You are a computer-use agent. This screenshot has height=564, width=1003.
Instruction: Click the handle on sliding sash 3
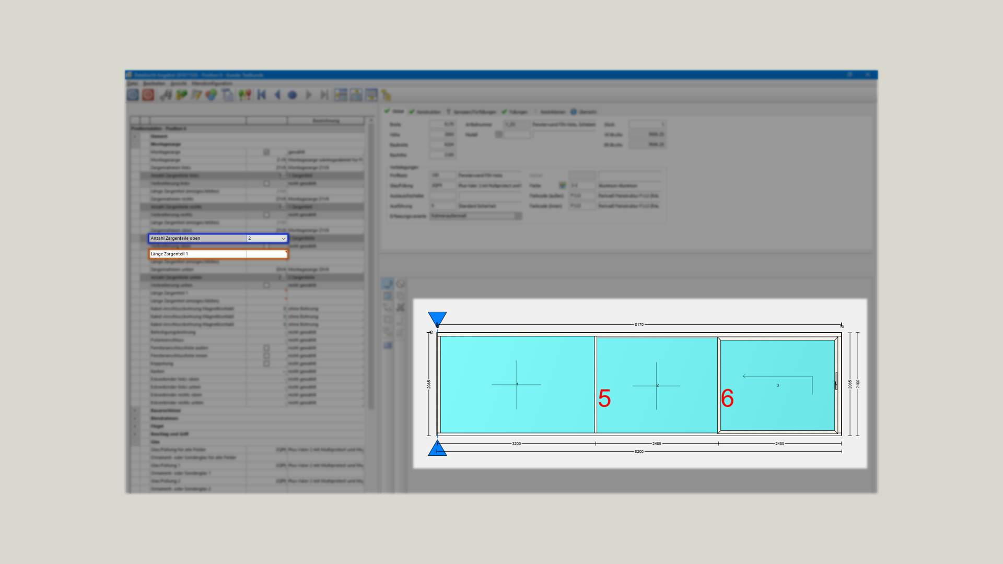836,381
